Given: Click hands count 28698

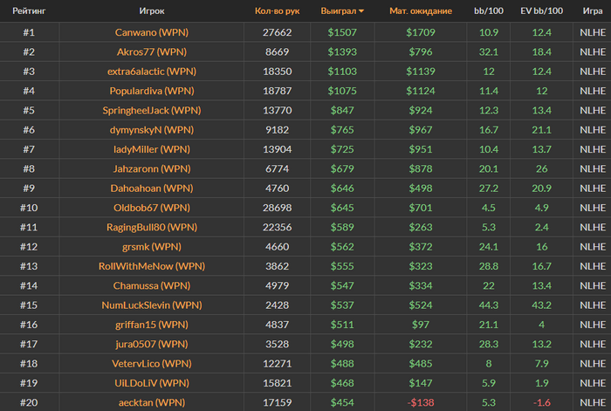Looking at the screenshot, I should tap(277, 208).
